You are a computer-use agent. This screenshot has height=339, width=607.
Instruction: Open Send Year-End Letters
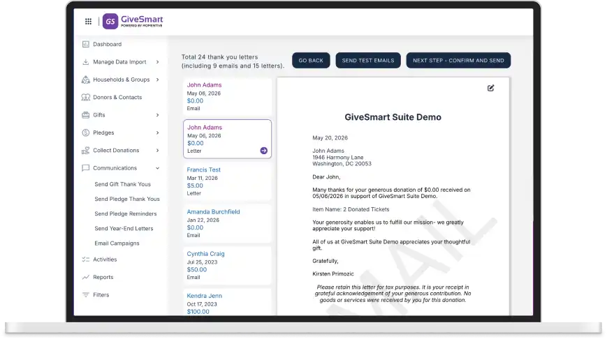(124, 229)
